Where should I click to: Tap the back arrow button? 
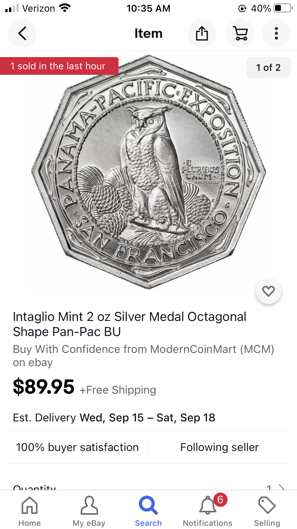point(22,33)
